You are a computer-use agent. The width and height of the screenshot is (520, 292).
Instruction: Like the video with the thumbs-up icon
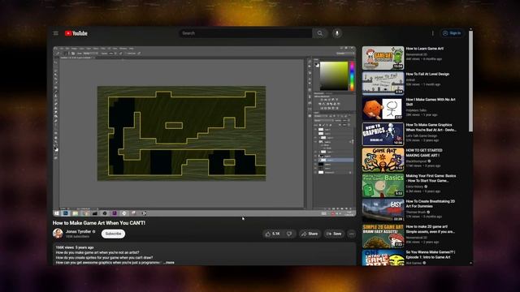pos(273,234)
